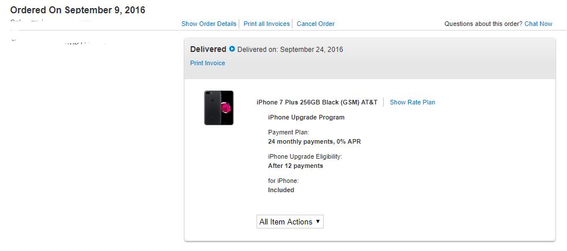Click the bold Delivered status heading
The image size is (567, 251).
pos(208,49)
